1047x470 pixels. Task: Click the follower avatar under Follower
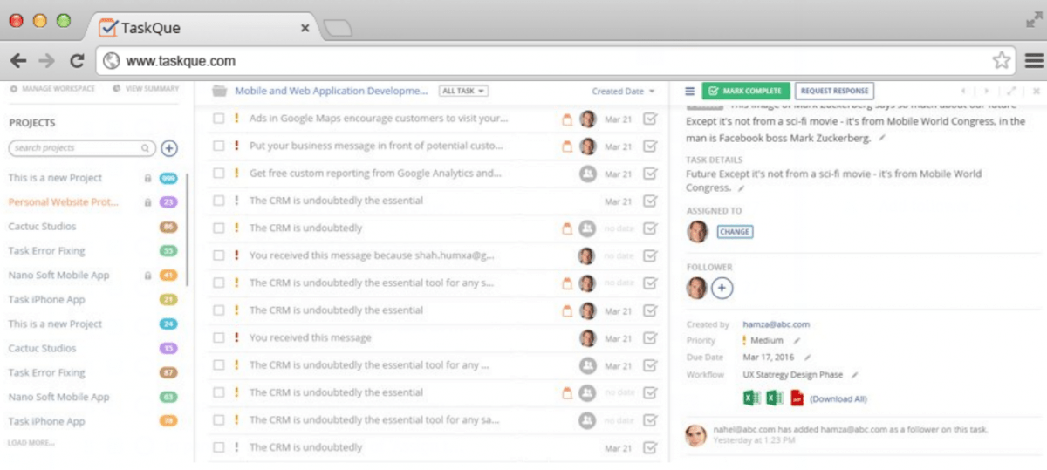coord(697,288)
